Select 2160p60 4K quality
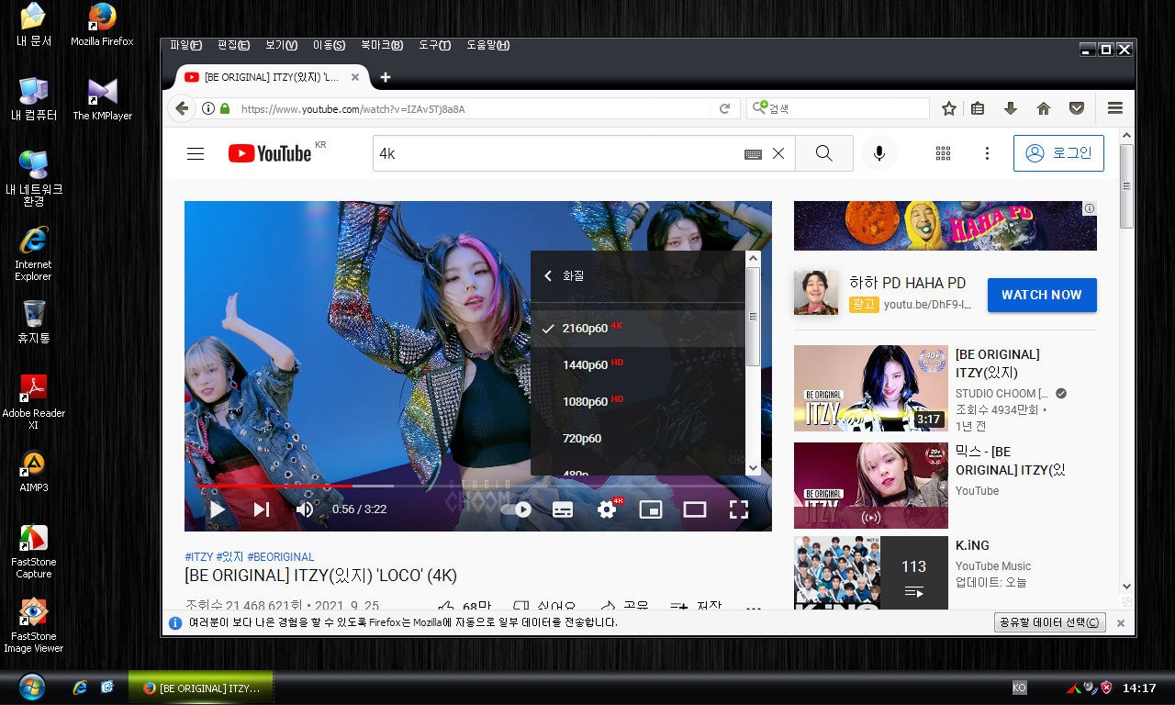The image size is (1175, 705). [x=638, y=328]
